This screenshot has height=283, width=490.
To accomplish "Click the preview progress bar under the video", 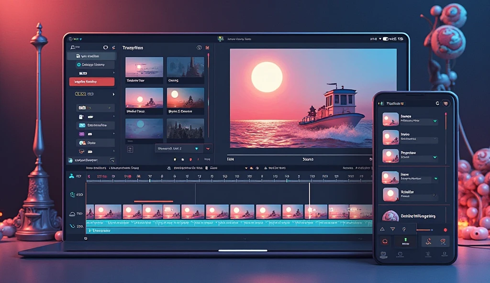I will (x=300, y=154).
